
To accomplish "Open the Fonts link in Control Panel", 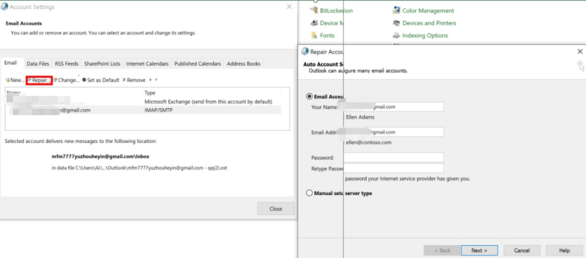I will pos(327,36).
